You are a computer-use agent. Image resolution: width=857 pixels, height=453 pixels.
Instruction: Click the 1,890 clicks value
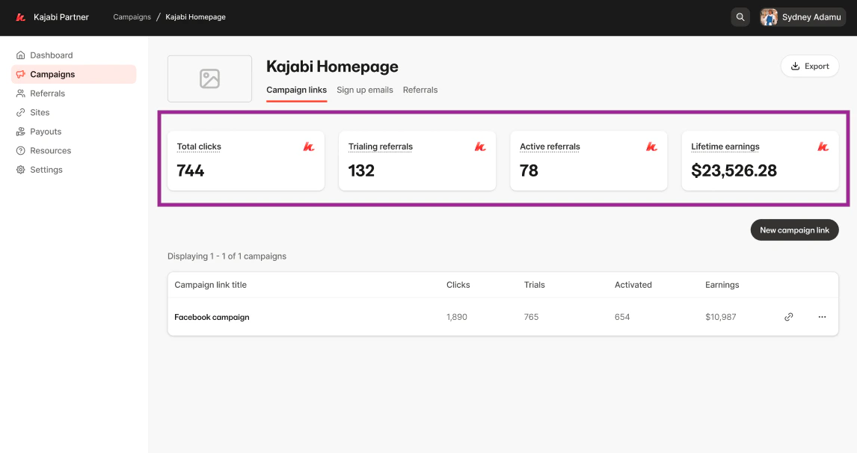457,317
